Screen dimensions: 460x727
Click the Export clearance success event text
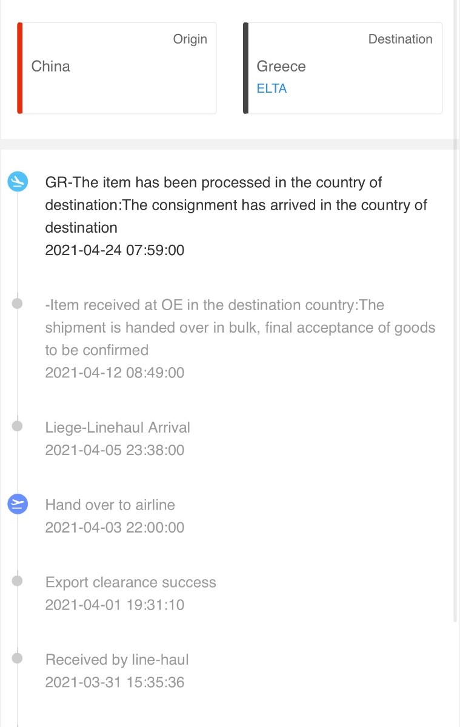[131, 582]
